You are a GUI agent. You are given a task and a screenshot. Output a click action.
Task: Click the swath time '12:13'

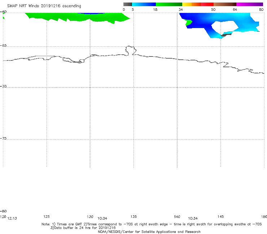tap(12, 219)
